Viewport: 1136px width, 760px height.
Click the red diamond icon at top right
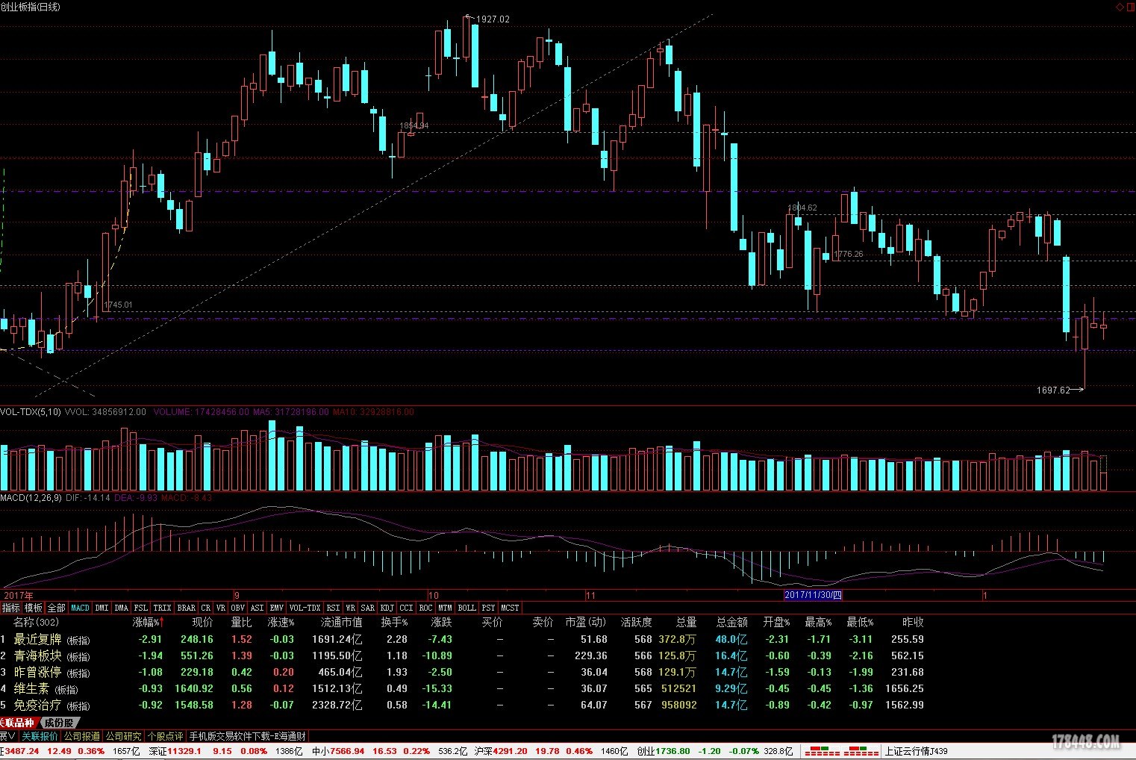(1120, 7)
